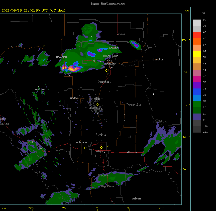Select the Calgary label
The height and width of the screenshot is (211, 216).
point(100,151)
